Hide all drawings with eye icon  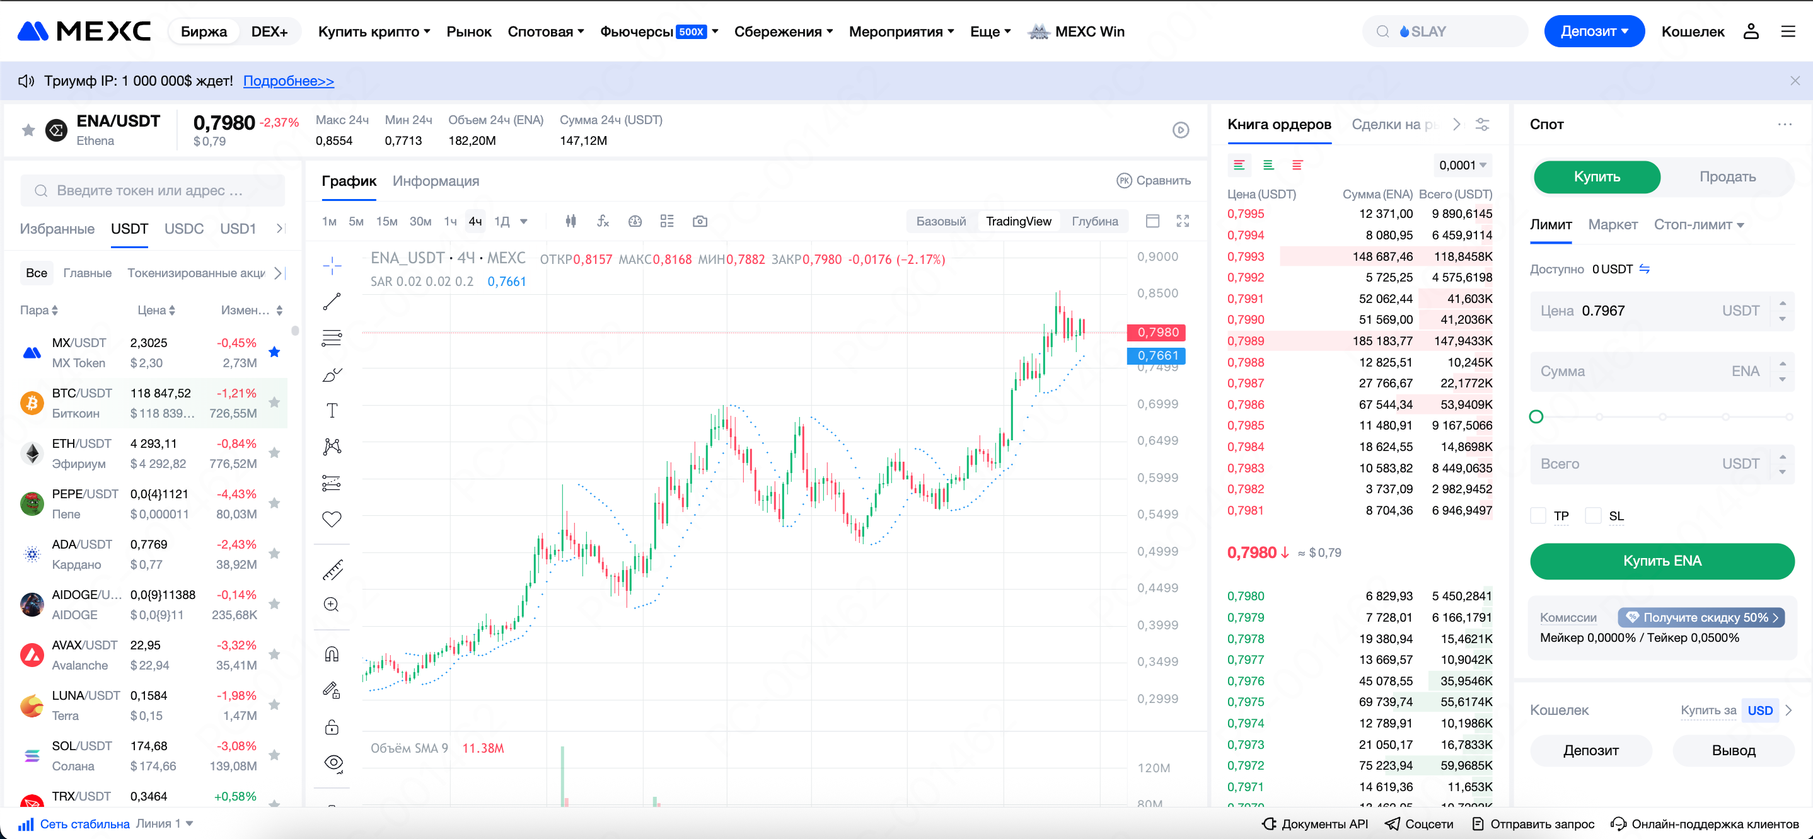pyautogui.click(x=333, y=763)
